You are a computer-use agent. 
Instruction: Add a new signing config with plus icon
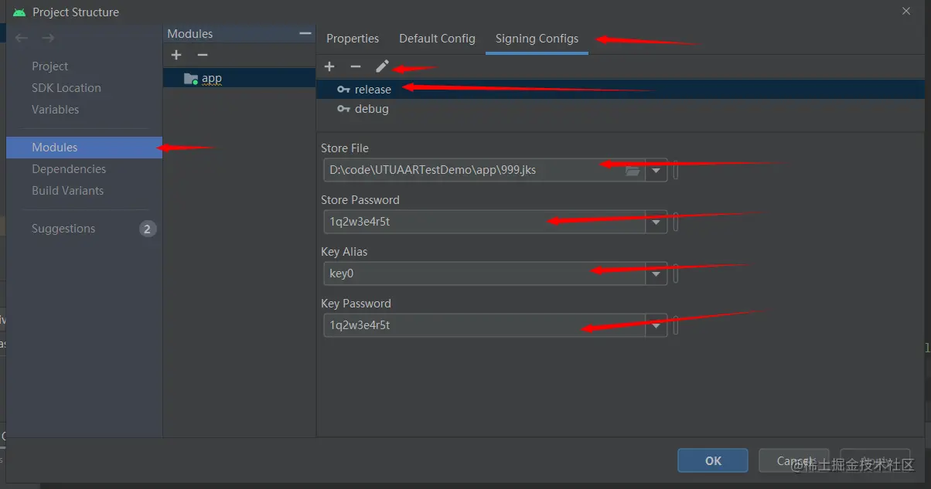(x=329, y=66)
